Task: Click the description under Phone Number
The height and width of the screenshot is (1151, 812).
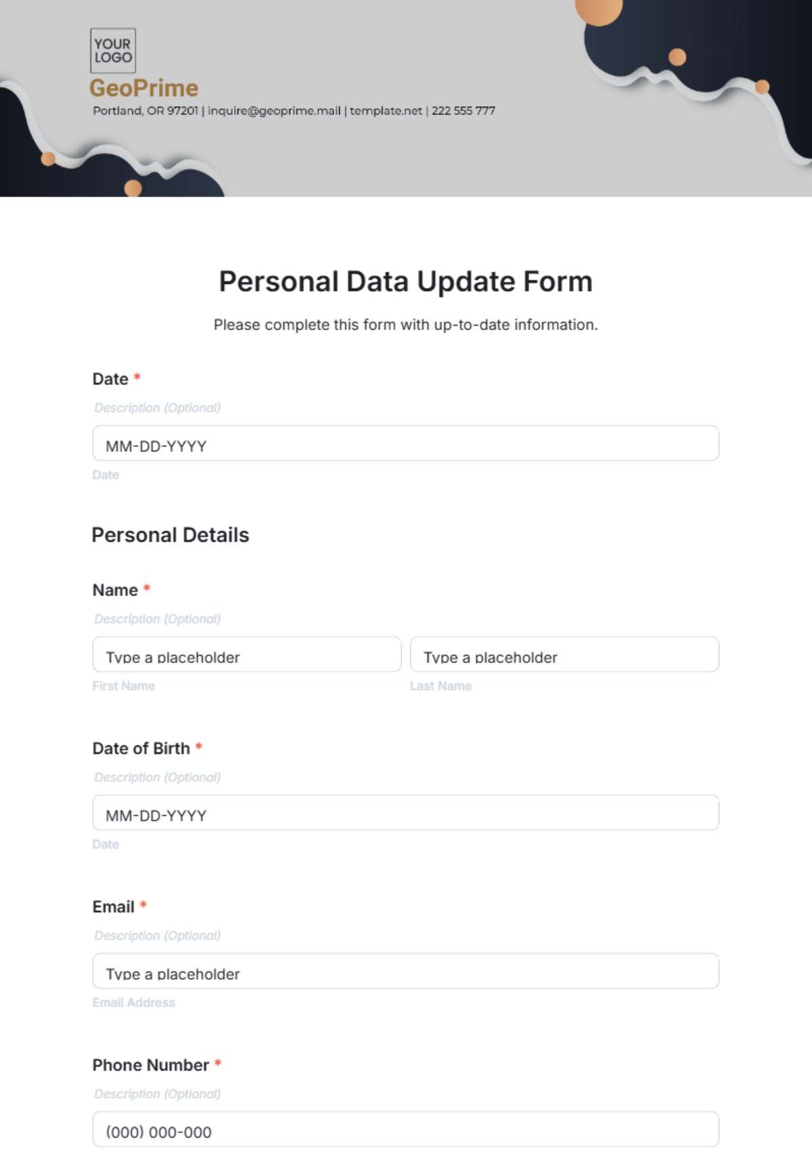Action: click(x=158, y=1094)
